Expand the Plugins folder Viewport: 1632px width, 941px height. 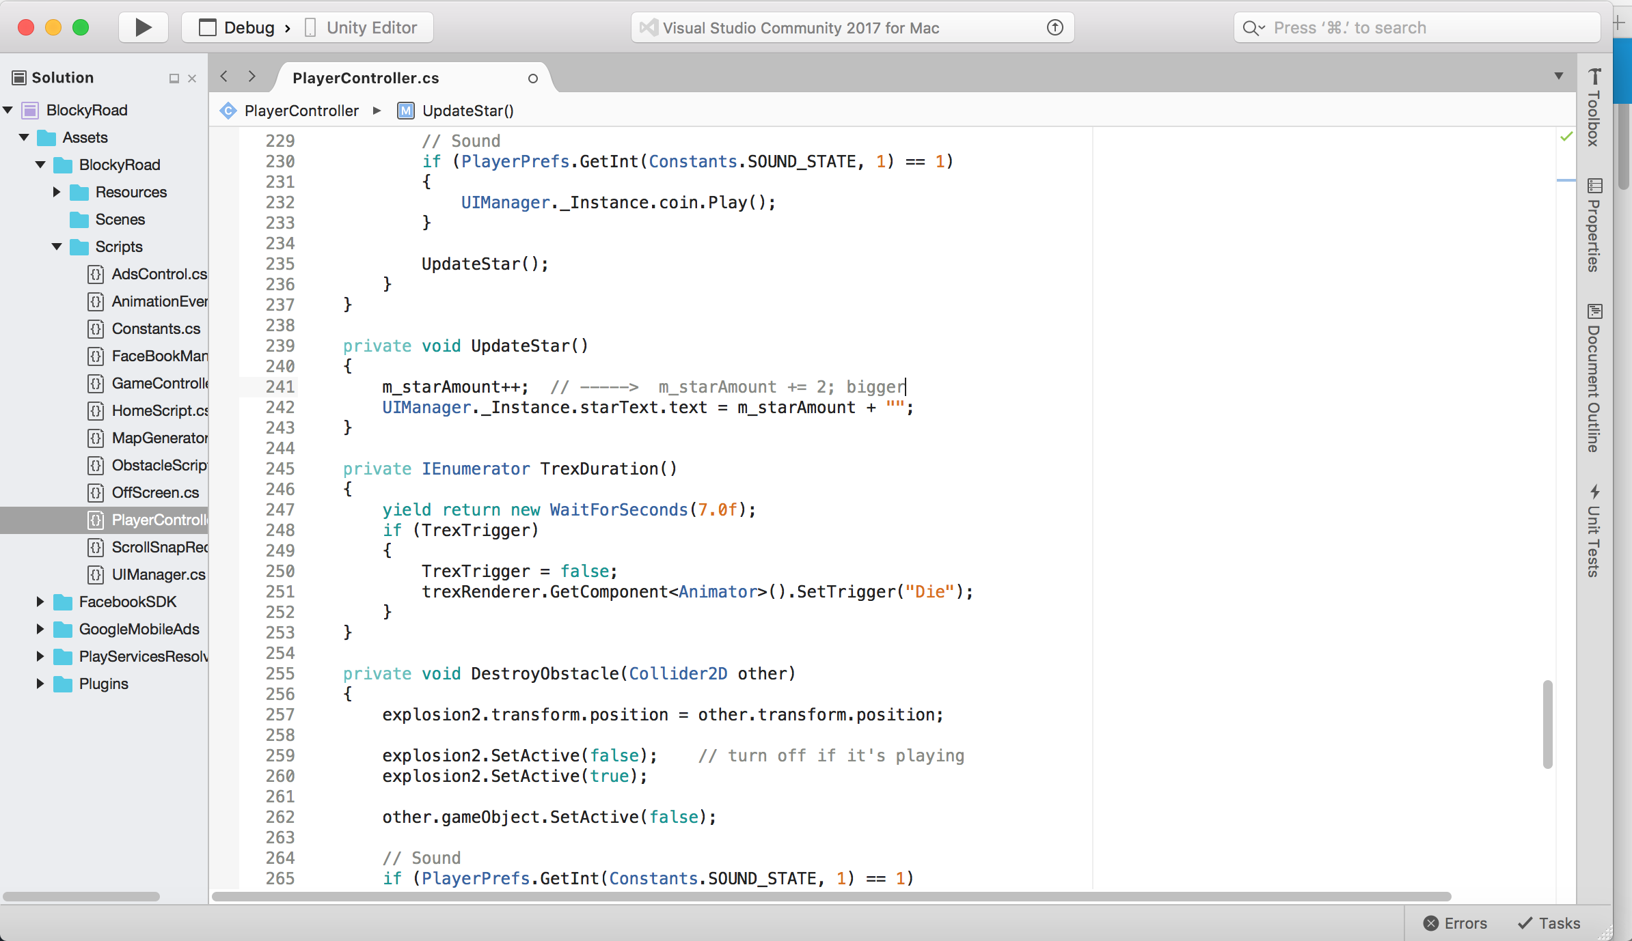tap(40, 684)
